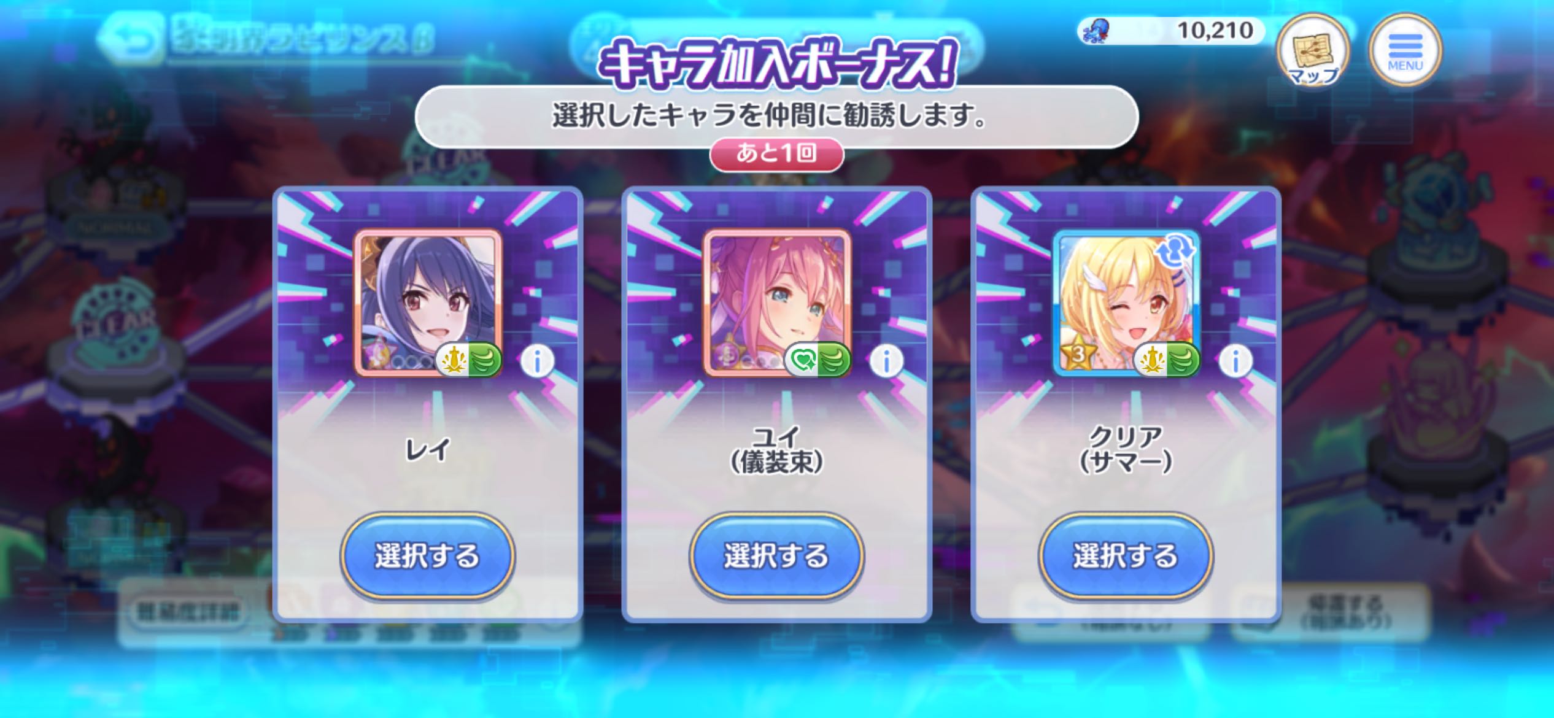Tap レイ character portrait
The width and height of the screenshot is (1554, 718).
428,303
